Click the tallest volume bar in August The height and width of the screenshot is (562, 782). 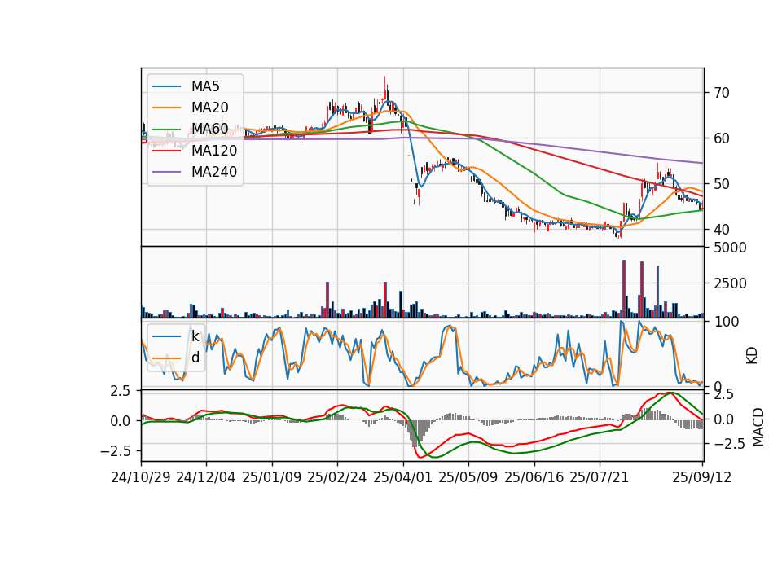624,288
